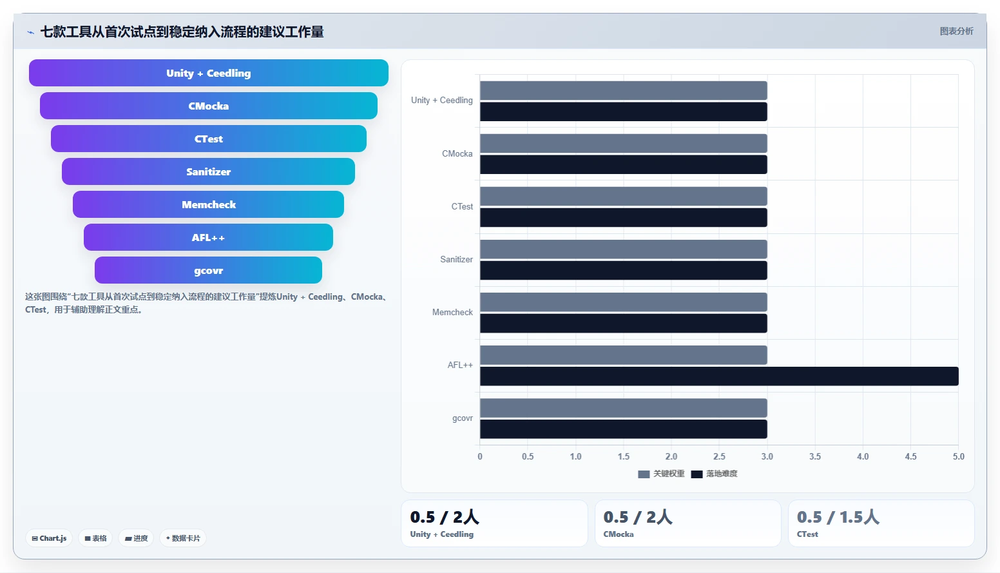Click the CTest gray 关键权重 bar
Image resolution: width=1000 pixels, height=573 pixels.
tap(624, 197)
